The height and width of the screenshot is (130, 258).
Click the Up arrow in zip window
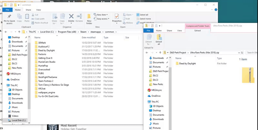(x=160, y=53)
